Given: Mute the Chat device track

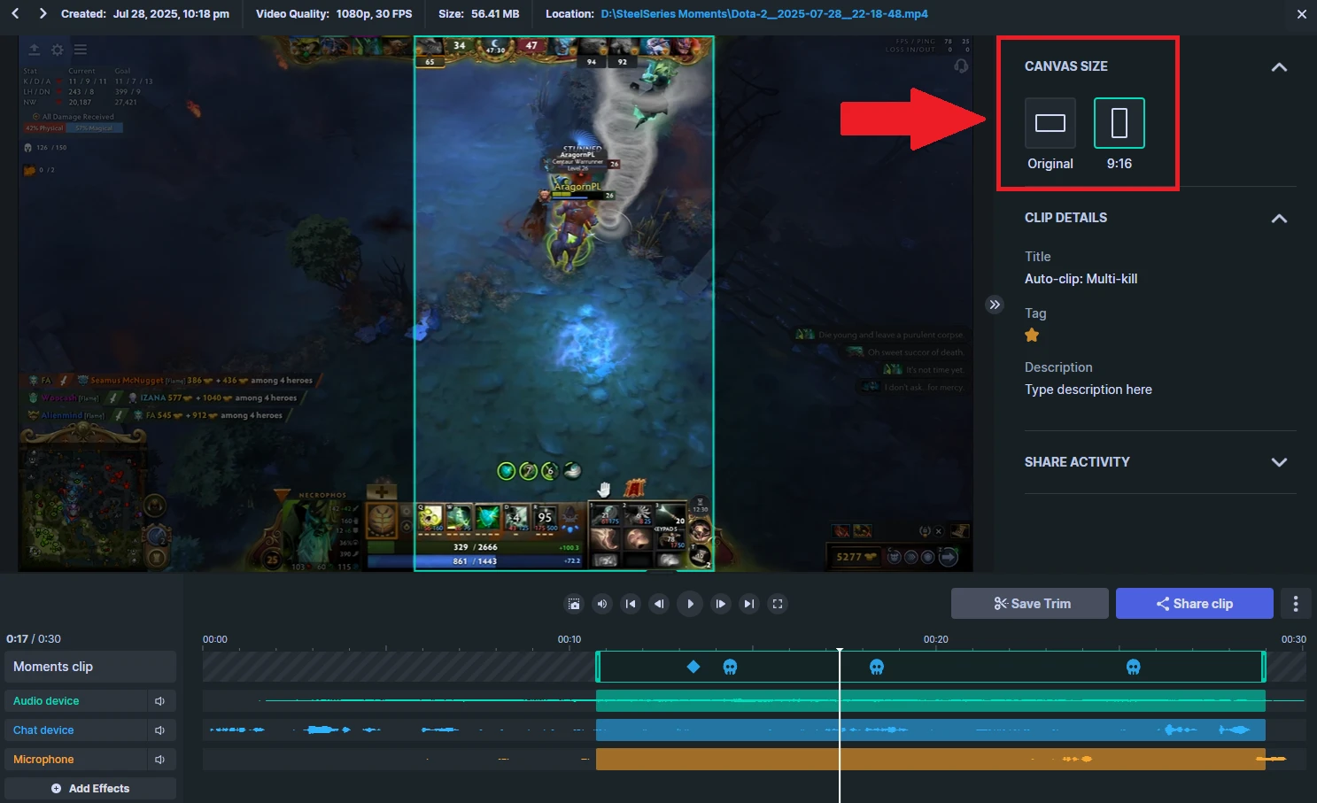Looking at the screenshot, I should pyautogui.click(x=160, y=730).
